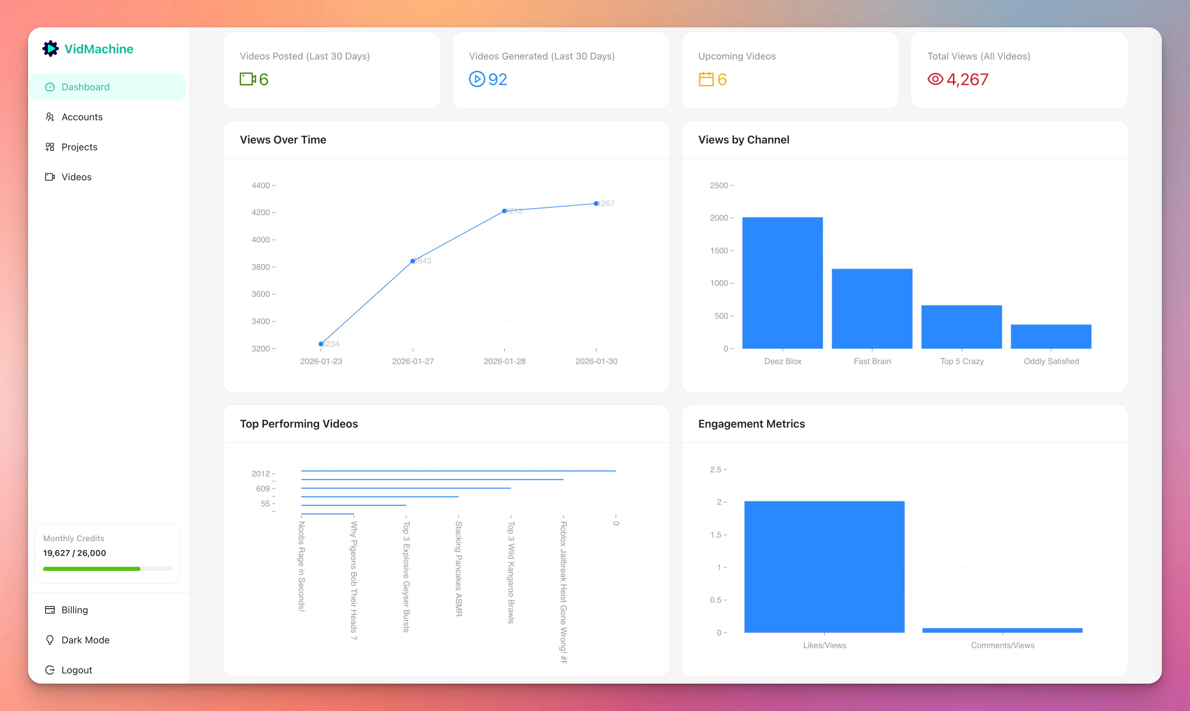Click the Dashboard gauge icon
Screen dimensions: 1190x711
[50, 87]
